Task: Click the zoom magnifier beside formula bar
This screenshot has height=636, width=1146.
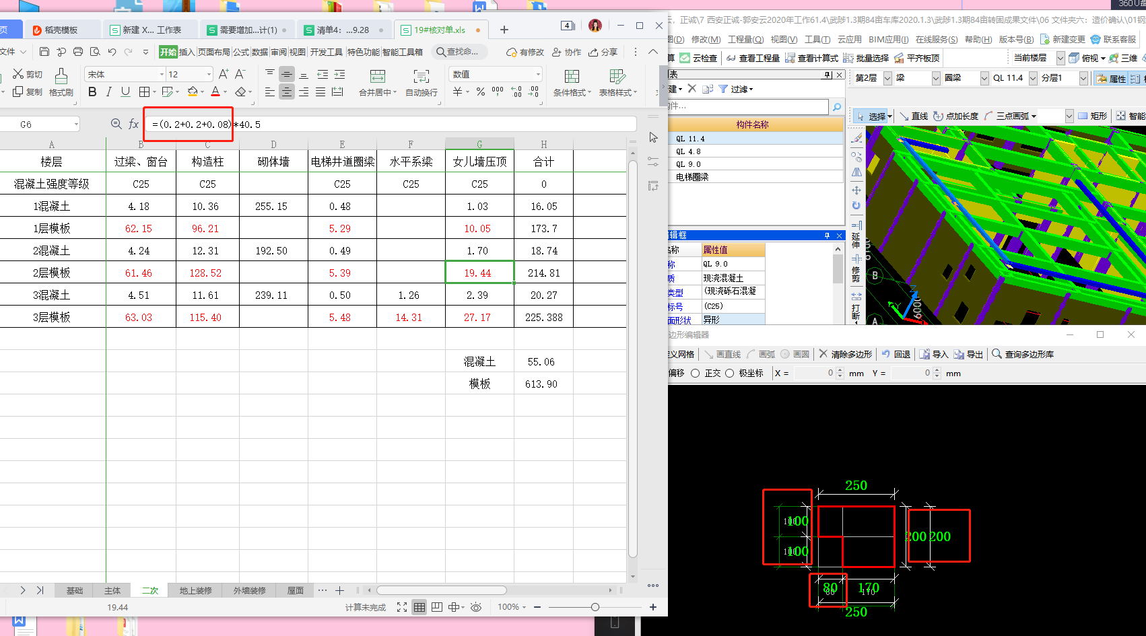Action: 116,124
